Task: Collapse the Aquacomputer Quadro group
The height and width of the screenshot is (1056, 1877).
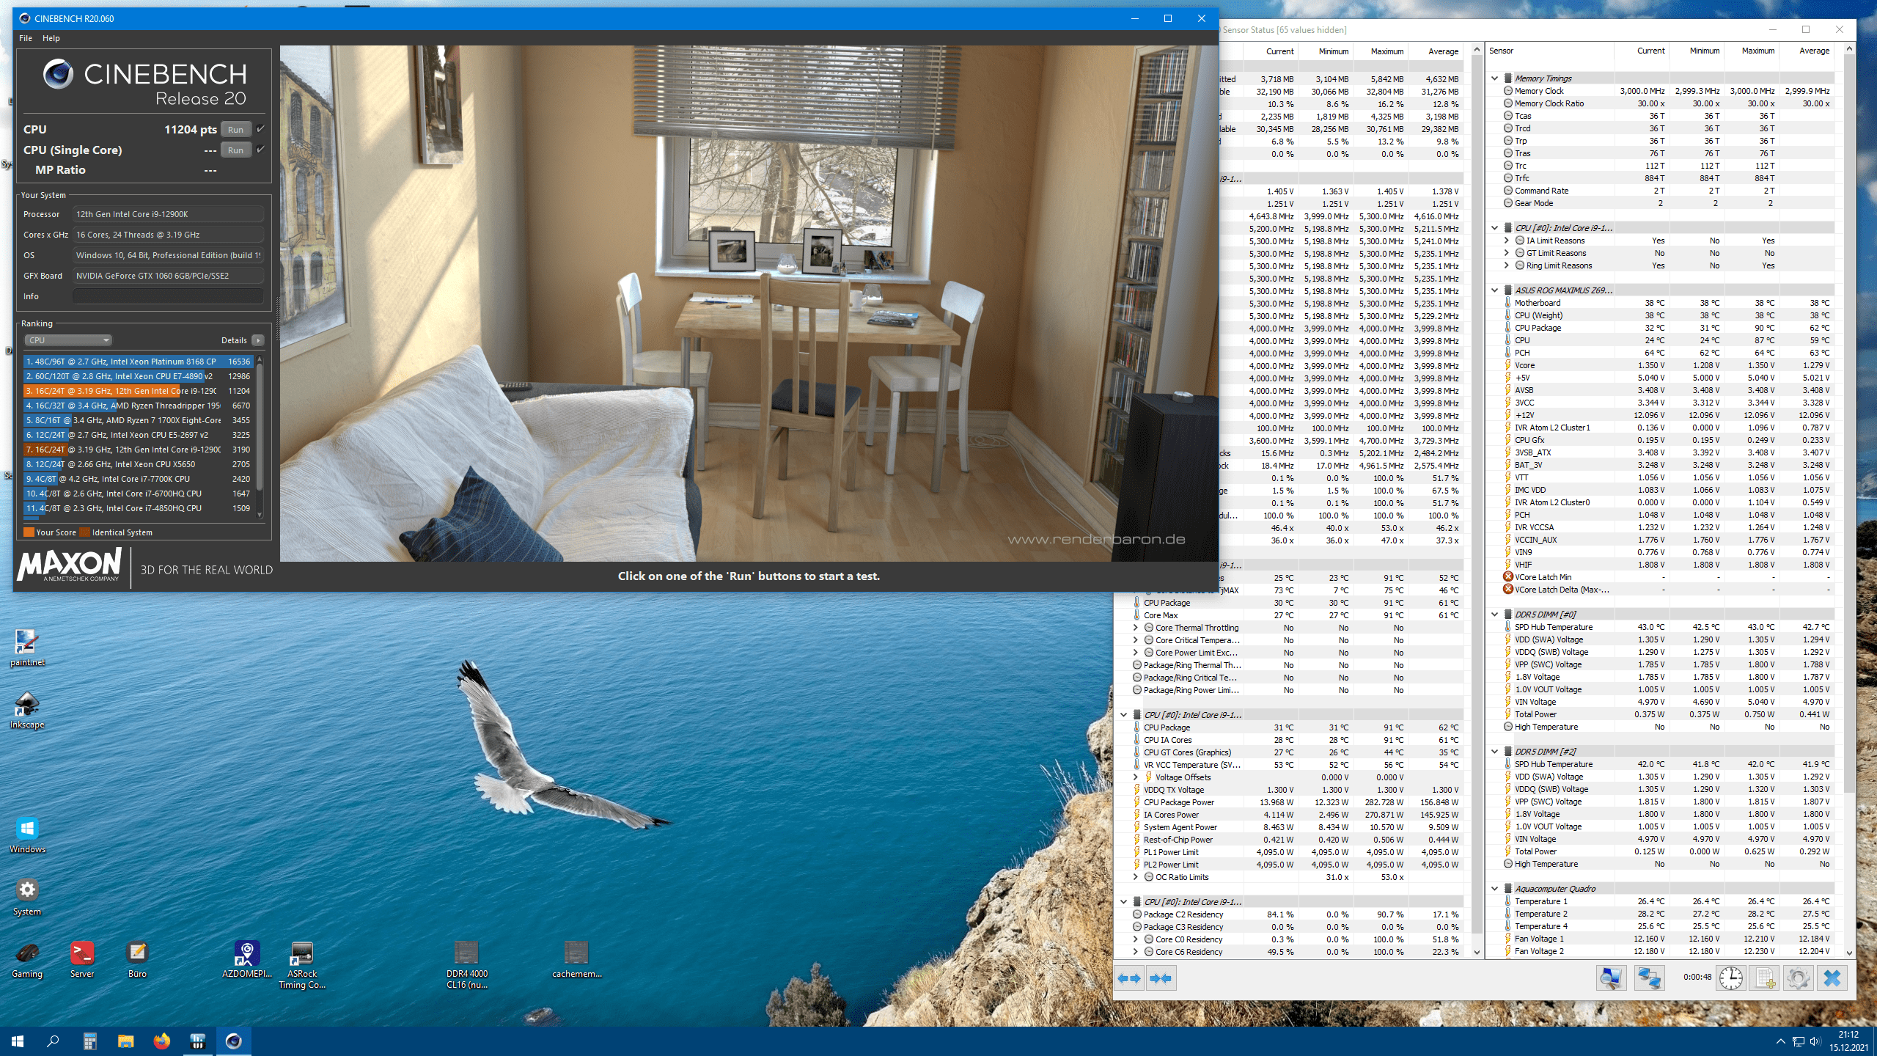Action: click(x=1494, y=889)
